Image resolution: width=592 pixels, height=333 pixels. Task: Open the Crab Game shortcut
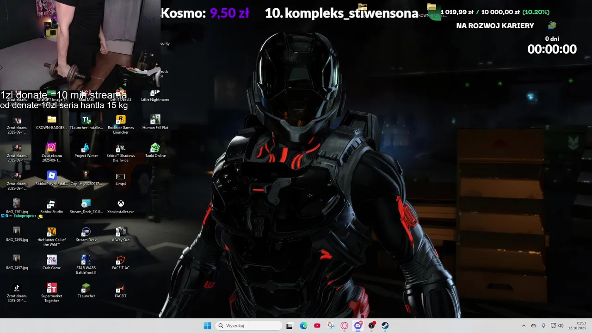tap(52, 263)
